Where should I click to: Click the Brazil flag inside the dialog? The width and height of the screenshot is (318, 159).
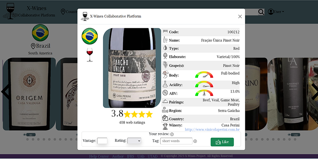tap(90, 36)
